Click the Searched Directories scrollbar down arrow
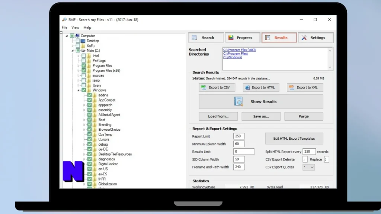 pos(330,68)
